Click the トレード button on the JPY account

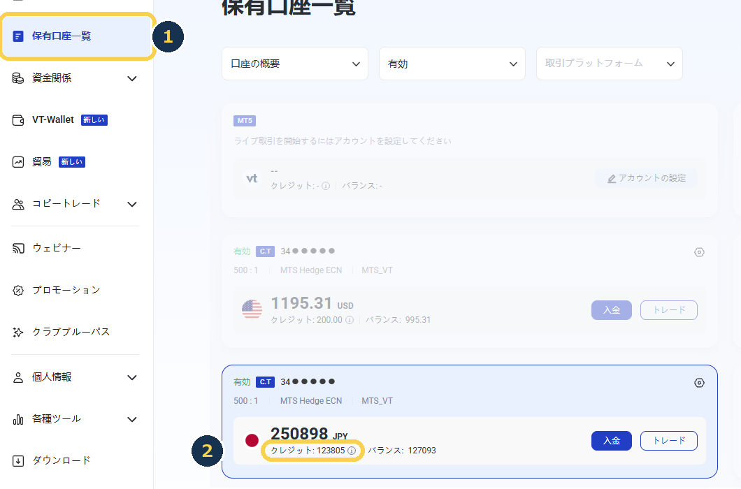point(669,441)
